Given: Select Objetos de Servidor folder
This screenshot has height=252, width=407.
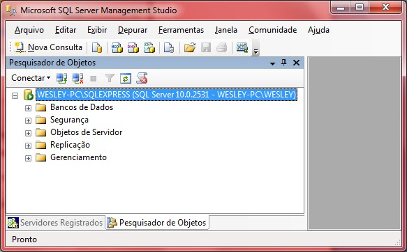Looking at the screenshot, I should pyautogui.click(x=86, y=132).
